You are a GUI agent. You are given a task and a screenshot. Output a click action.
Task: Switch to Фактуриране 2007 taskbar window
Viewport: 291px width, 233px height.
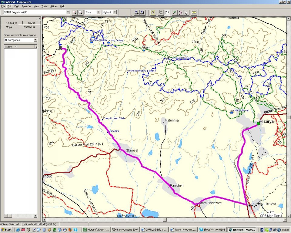pyautogui.click(x=125, y=230)
